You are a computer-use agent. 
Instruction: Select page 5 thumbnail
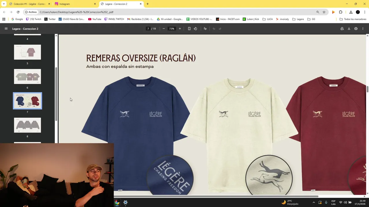click(x=27, y=52)
